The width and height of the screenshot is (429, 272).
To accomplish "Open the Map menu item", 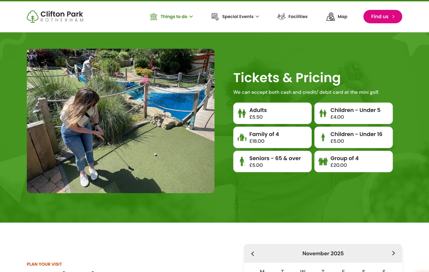I will pyautogui.click(x=337, y=17).
